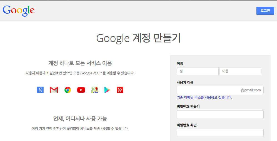The width and height of the screenshot is (277, 141).
Task: Click the Google logo in header
Action: [19, 11]
